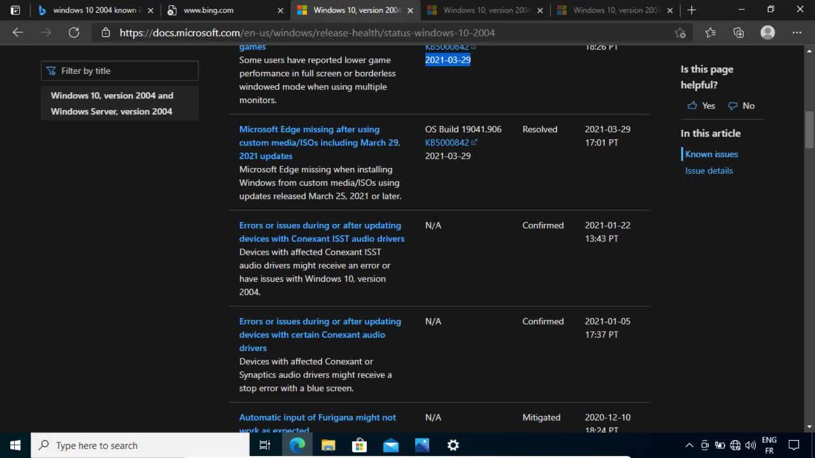Navigate back using the back arrow

point(17,32)
